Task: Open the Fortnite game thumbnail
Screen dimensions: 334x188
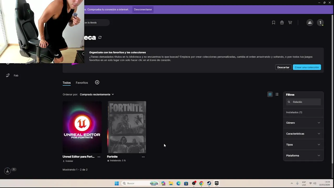Action: pyautogui.click(x=127, y=127)
